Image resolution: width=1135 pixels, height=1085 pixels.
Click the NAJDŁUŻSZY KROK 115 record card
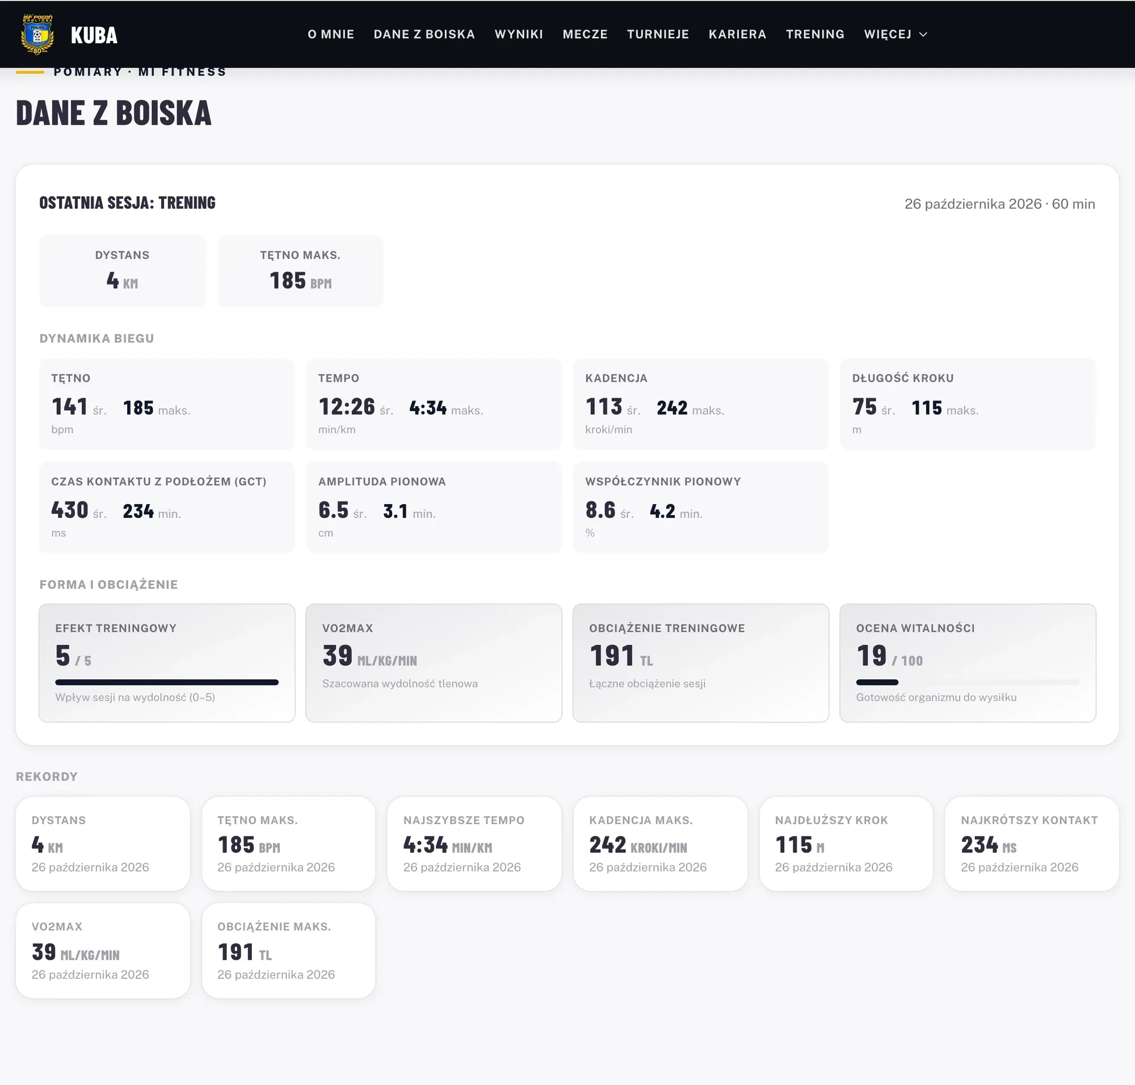846,843
